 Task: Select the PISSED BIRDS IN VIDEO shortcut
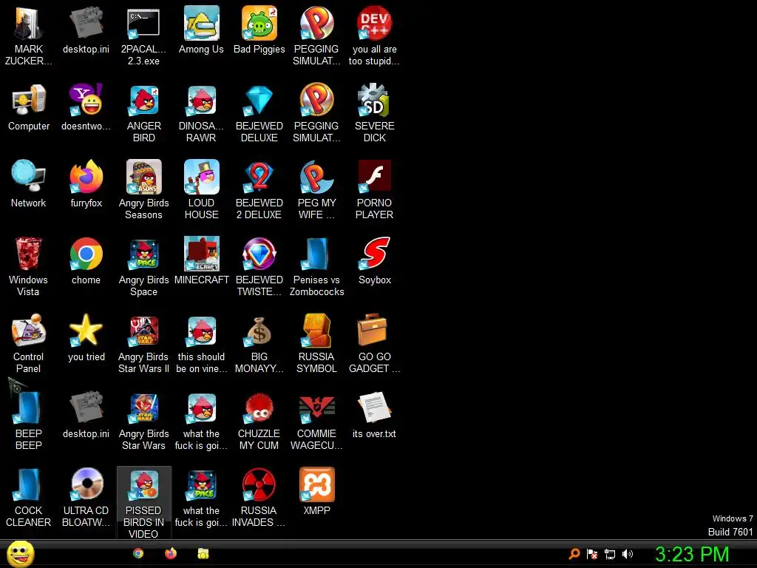point(144,502)
